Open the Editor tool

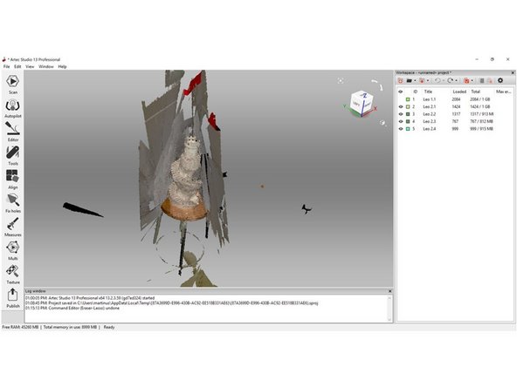[x=12, y=132]
